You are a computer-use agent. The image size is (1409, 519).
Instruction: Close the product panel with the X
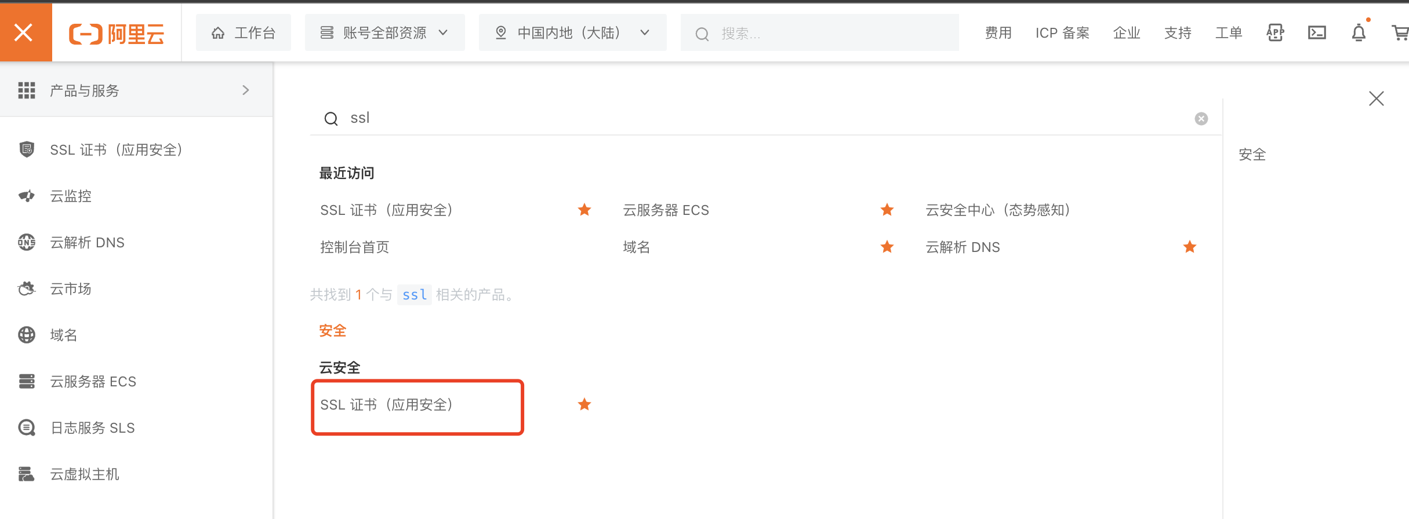click(1377, 98)
